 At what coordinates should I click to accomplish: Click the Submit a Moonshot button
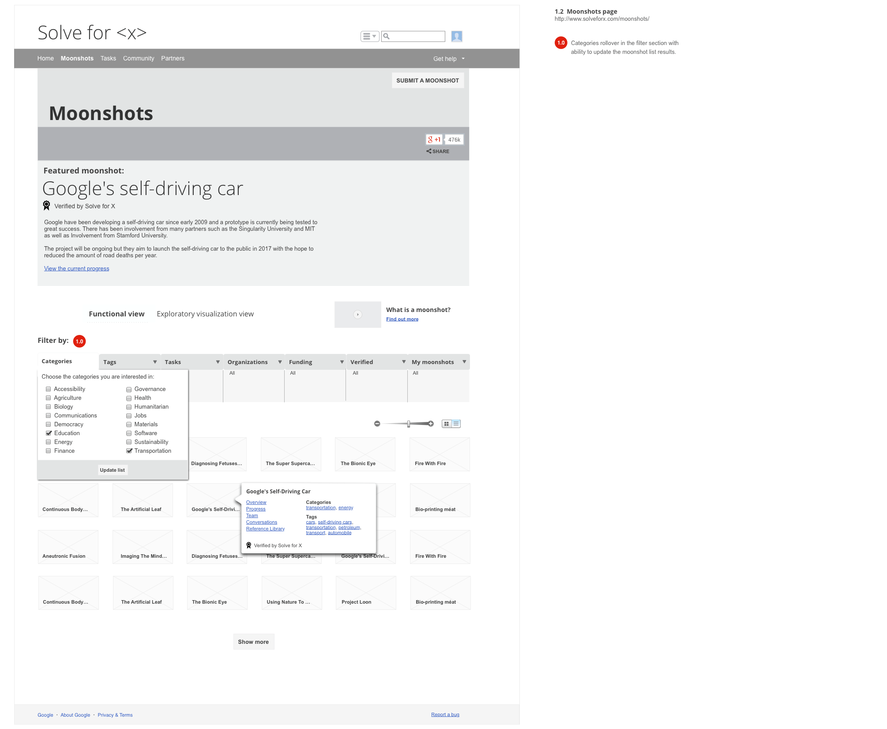pyautogui.click(x=427, y=80)
